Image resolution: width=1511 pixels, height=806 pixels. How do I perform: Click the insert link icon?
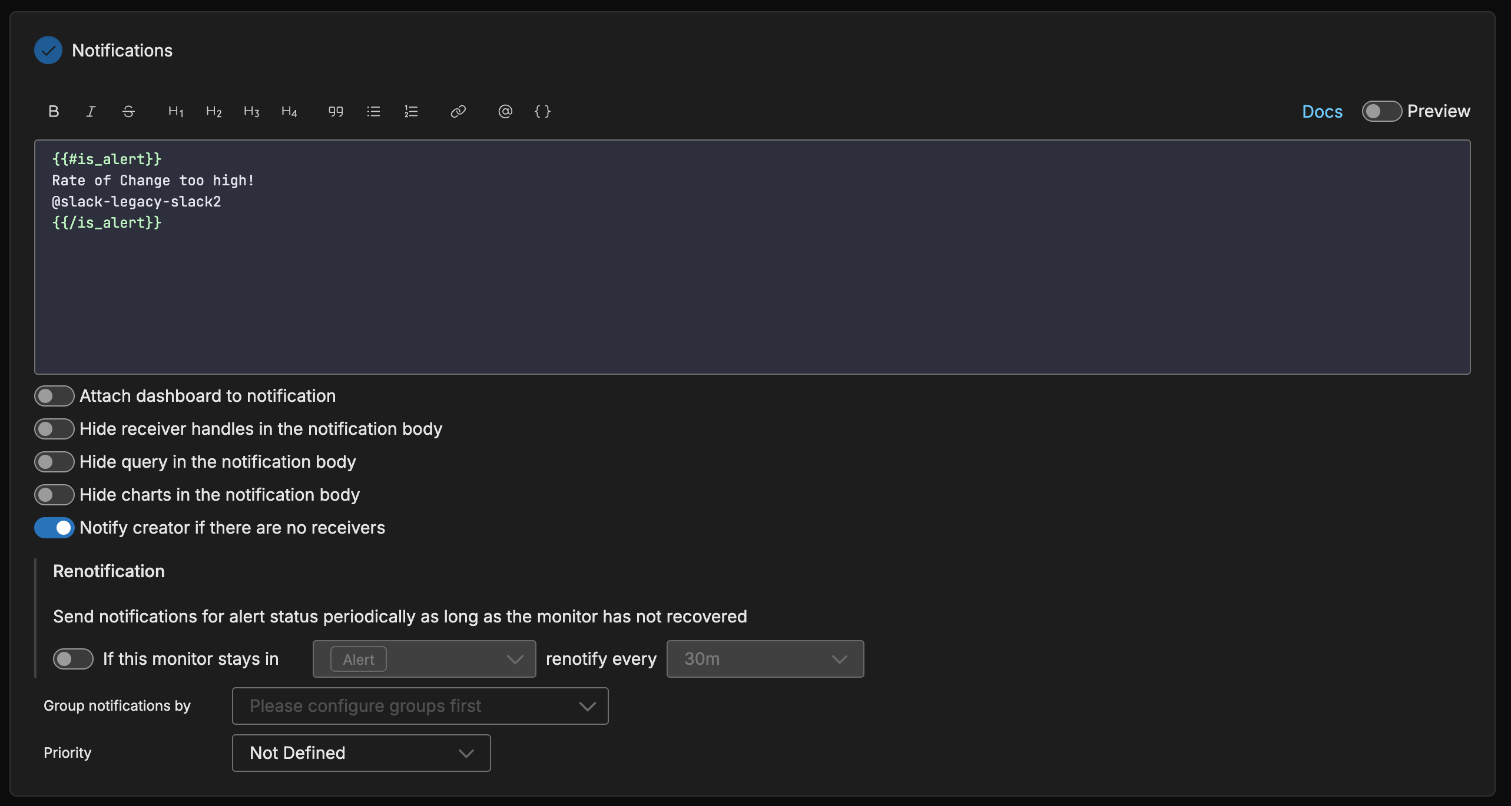[x=458, y=111]
